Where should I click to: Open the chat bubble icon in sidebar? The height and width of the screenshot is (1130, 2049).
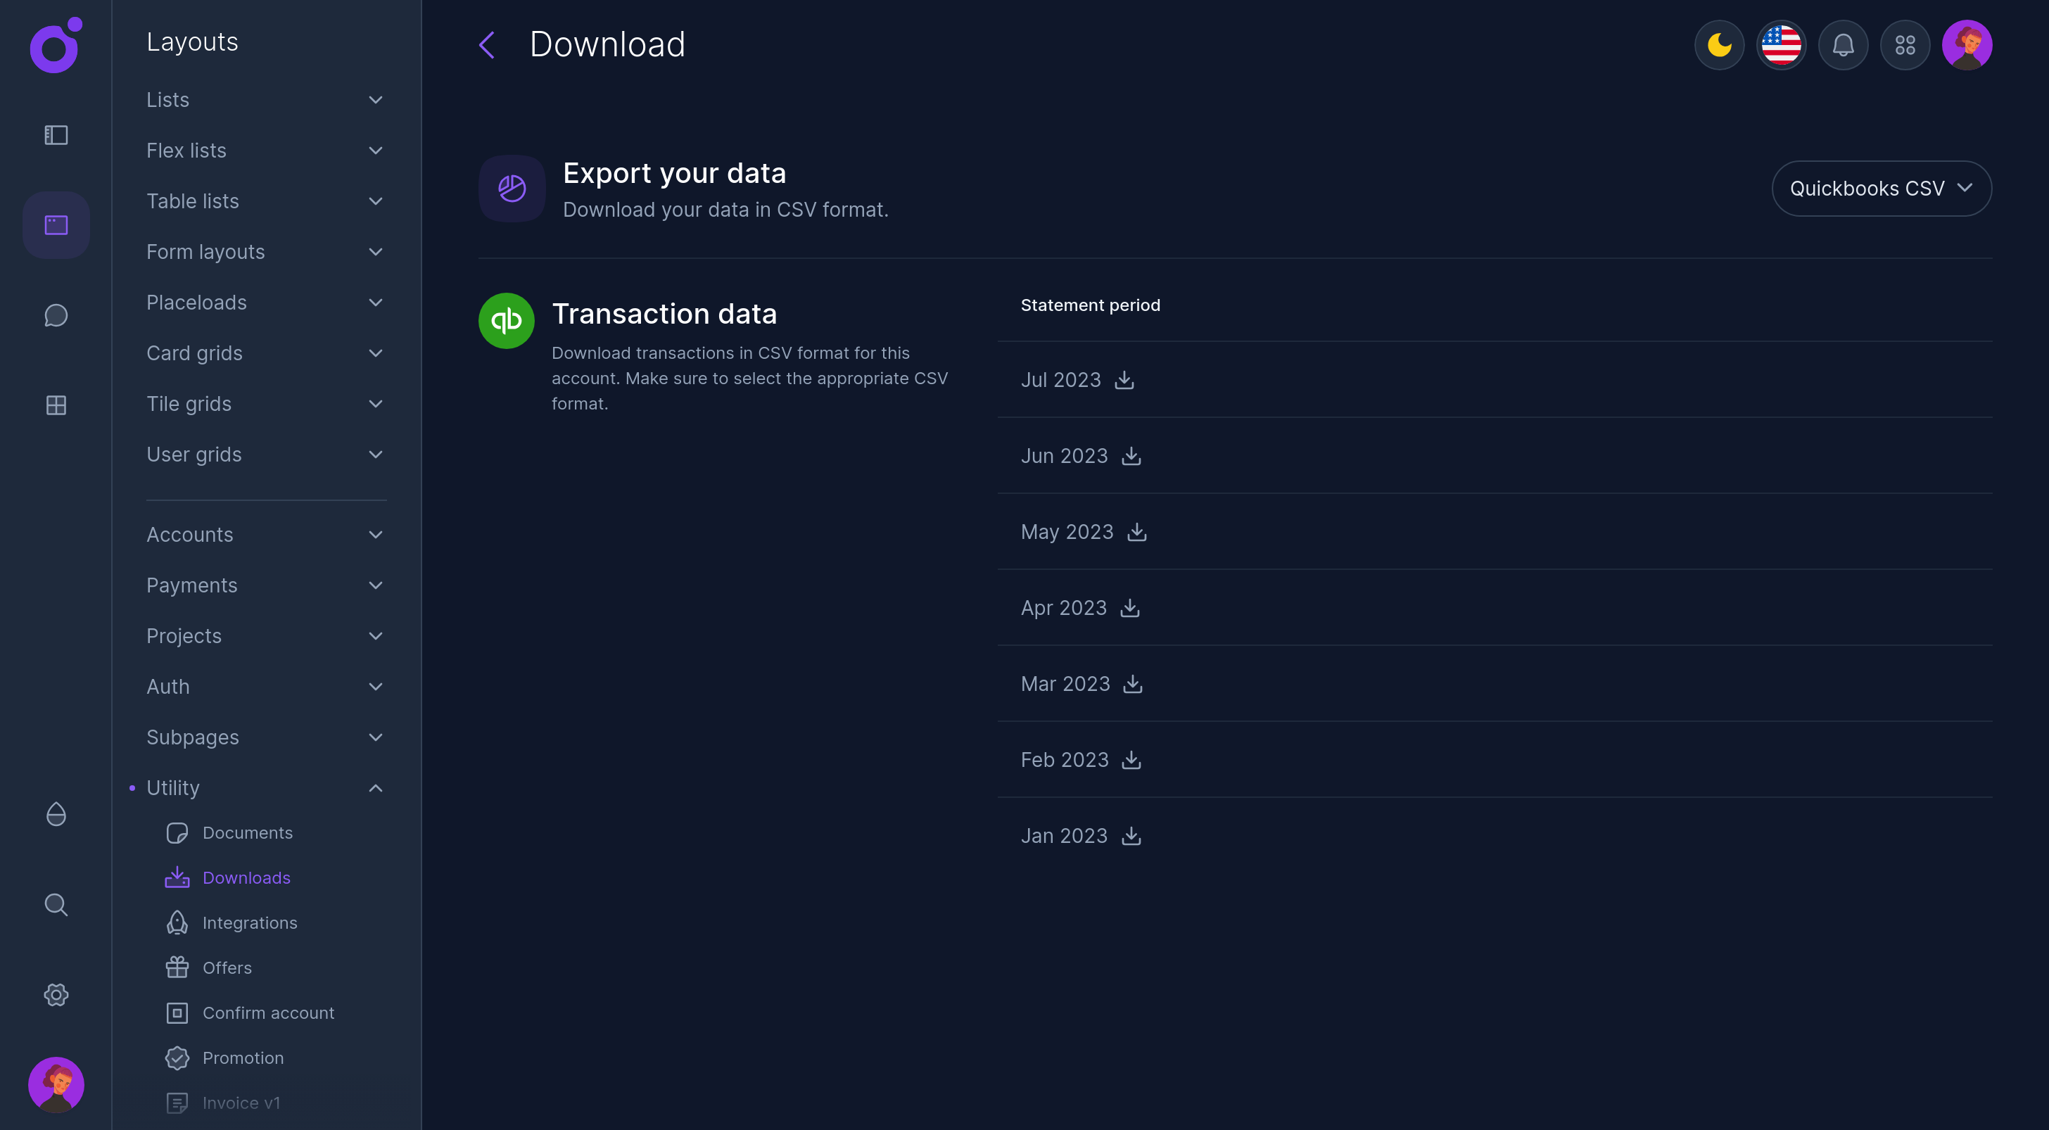coord(56,315)
